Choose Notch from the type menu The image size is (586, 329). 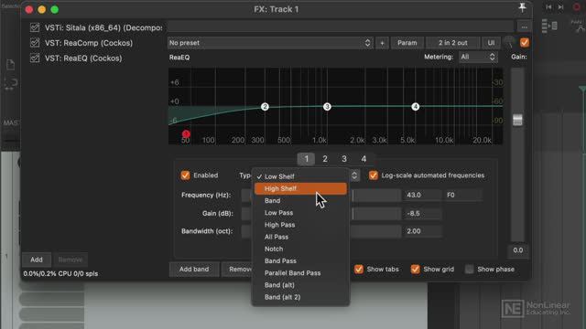(301, 249)
